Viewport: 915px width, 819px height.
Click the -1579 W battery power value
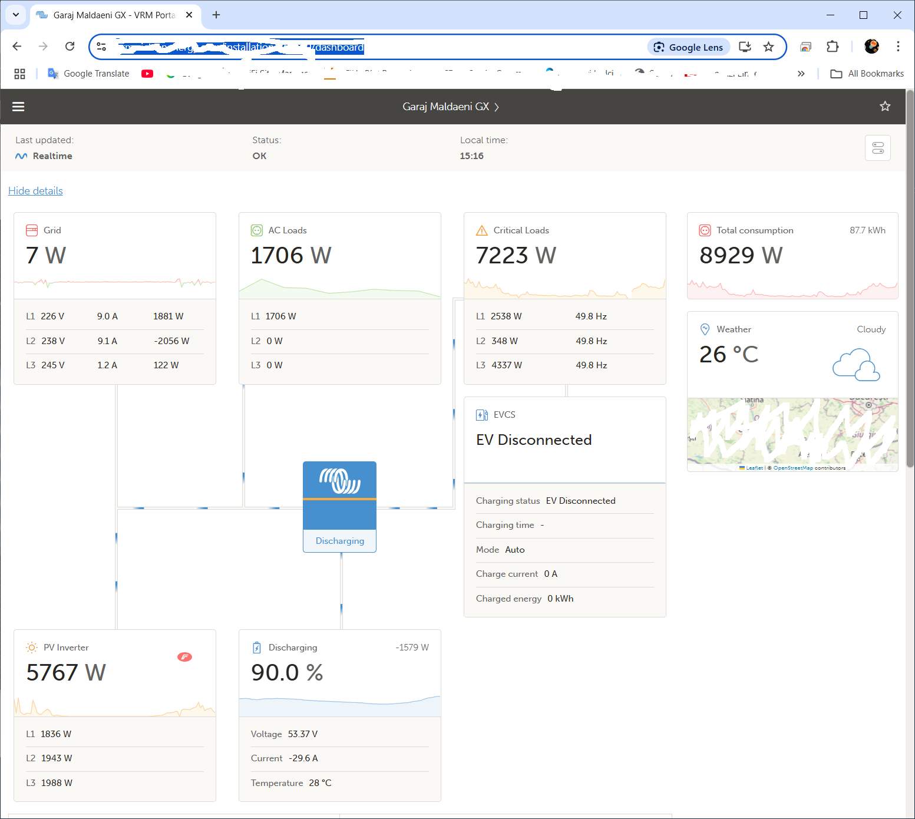pos(412,648)
